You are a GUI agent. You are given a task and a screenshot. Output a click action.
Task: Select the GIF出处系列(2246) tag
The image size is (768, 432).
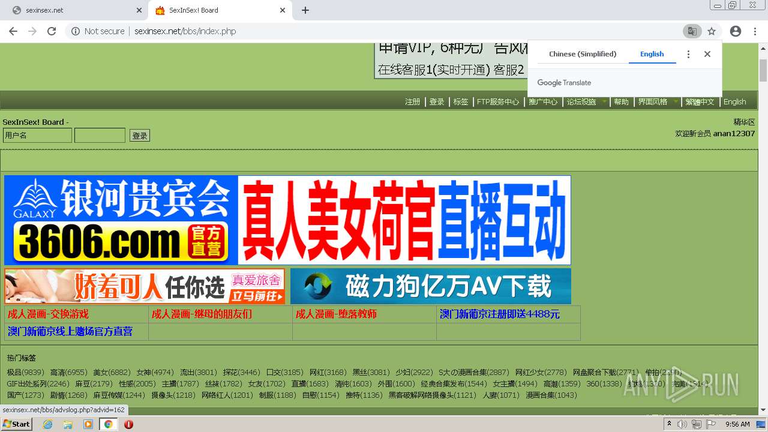tap(38, 384)
